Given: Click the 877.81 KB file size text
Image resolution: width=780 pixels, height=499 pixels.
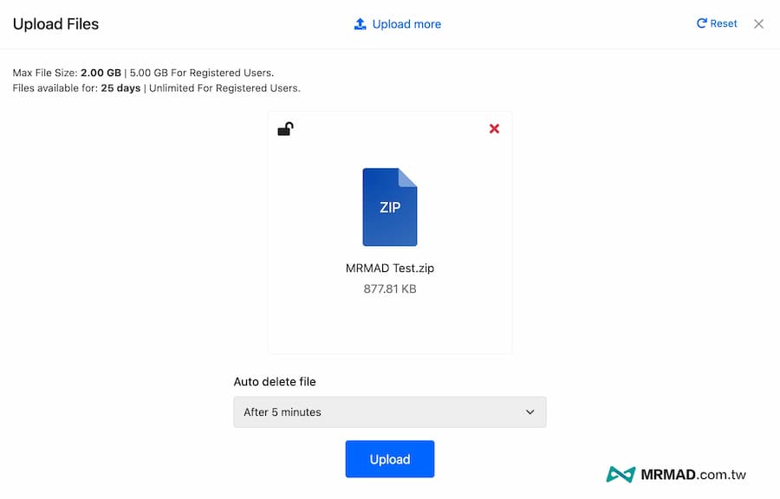Looking at the screenshot, I should tap(390, 288).
